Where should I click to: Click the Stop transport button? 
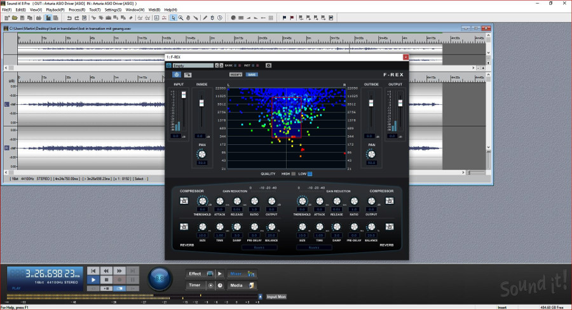tap(106, 280)
